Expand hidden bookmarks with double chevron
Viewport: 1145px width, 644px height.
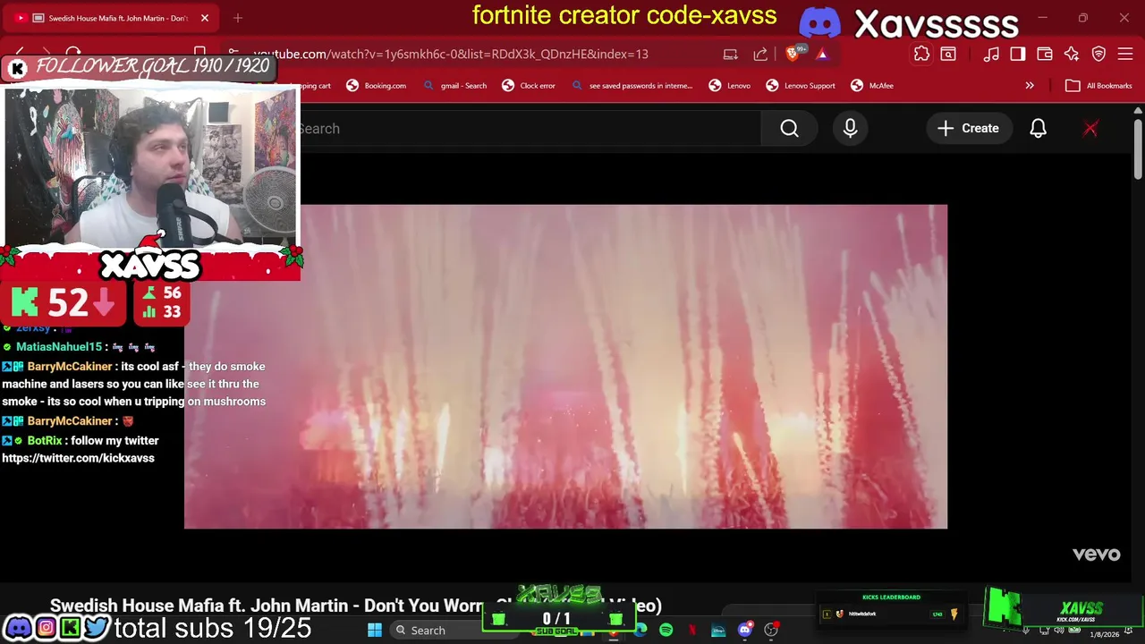click(x=1030, y=86)
